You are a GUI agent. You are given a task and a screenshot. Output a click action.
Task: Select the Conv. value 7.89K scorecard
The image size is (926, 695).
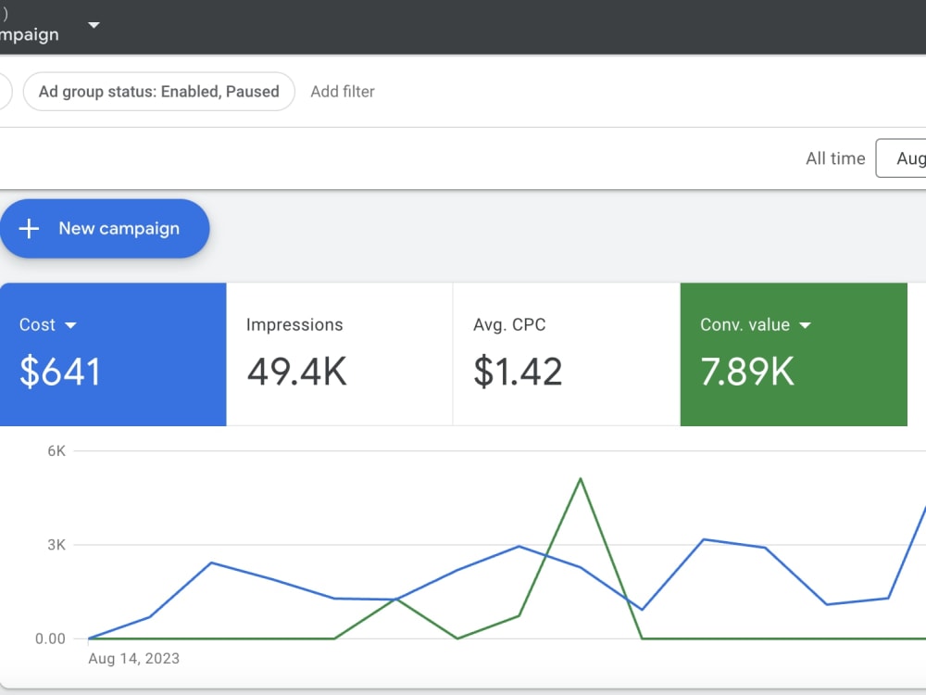[x=794, y=354]
